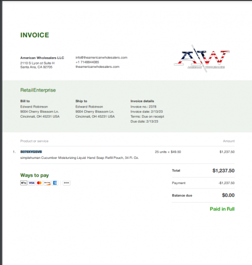Viewport: 252px width, 265px height.
Task: Click Edward Robinson under Bill to
Action: [x=34, y=107]
